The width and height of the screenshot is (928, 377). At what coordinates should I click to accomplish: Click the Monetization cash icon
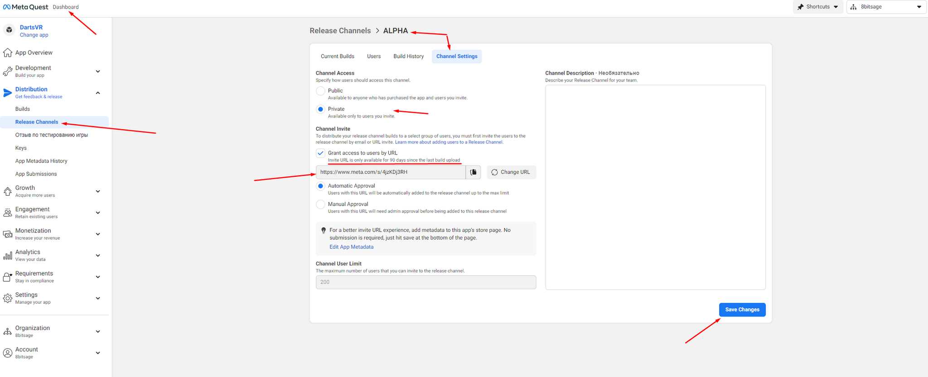tap(8, 234)
